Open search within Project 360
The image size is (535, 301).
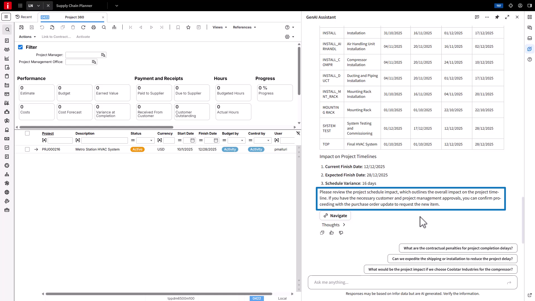(x=104, y=27)
